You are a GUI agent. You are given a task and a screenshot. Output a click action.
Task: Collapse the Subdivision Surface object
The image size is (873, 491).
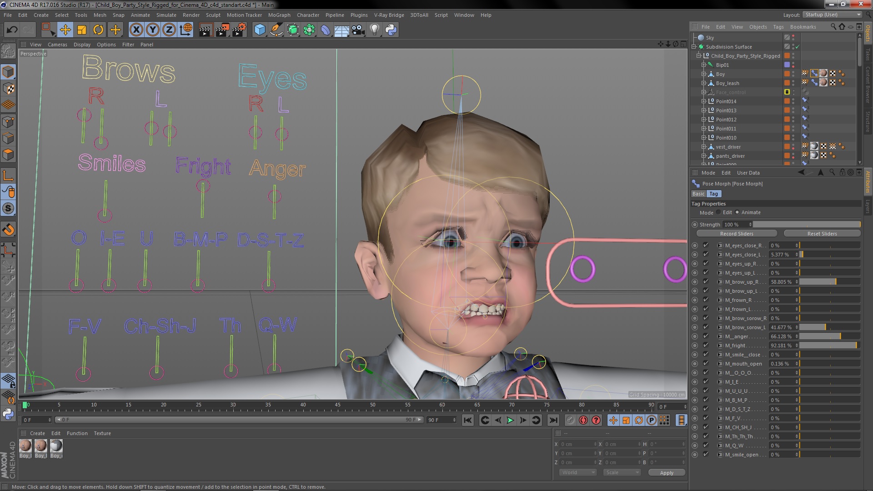click(694, 47)
